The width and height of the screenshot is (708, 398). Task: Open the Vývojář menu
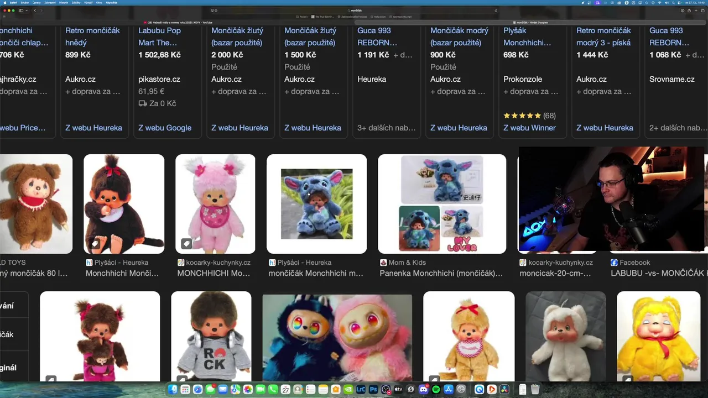point(88,3)
